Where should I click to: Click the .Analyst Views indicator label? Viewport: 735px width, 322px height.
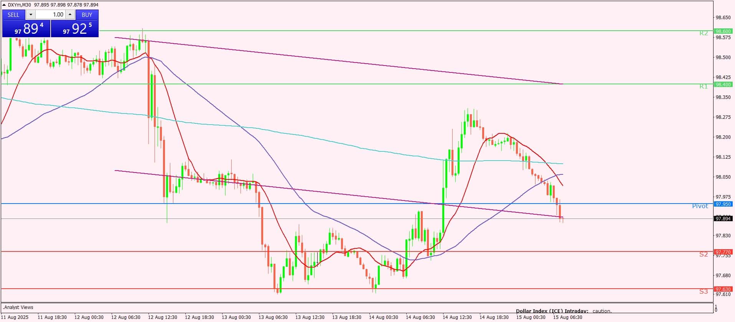coord(18,307)
